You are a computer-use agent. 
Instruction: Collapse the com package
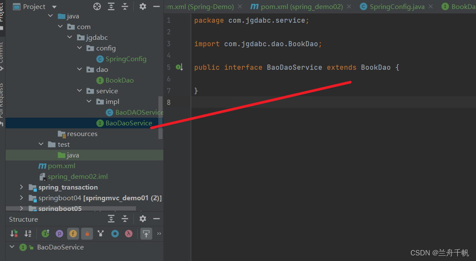click(x=60, y=27)
